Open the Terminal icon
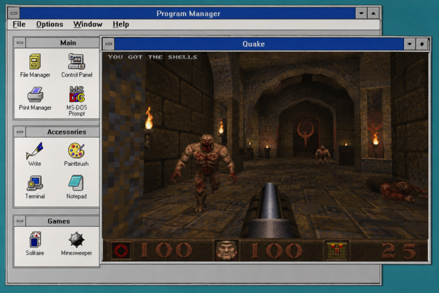 point(35,187)
